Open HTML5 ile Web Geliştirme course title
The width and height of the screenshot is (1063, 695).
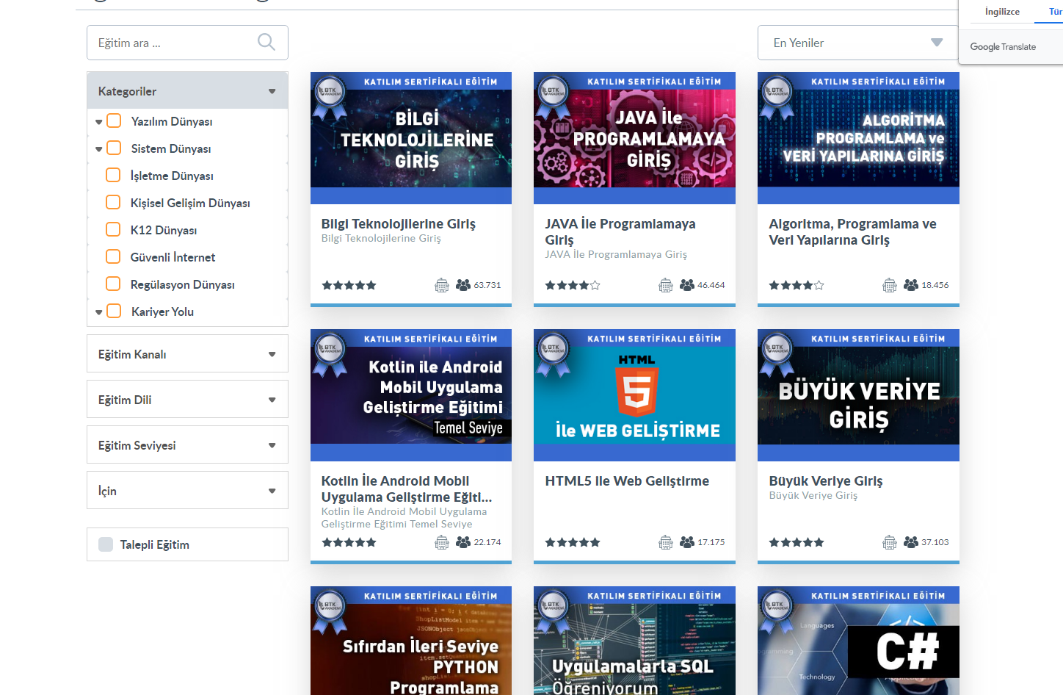627,481
